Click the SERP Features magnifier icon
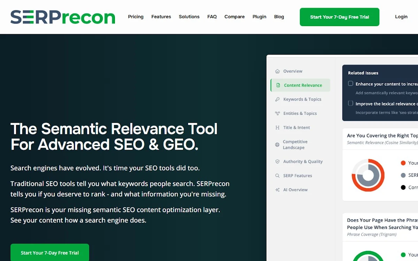The width and height of the screenshot is (418, 261). 278,176
